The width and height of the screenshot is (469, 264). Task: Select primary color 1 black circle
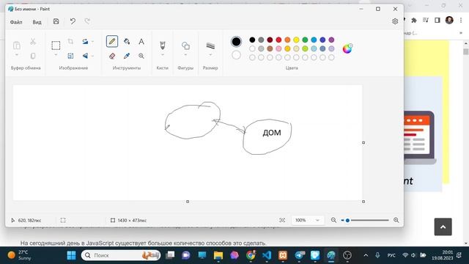(x=236, y=41)
